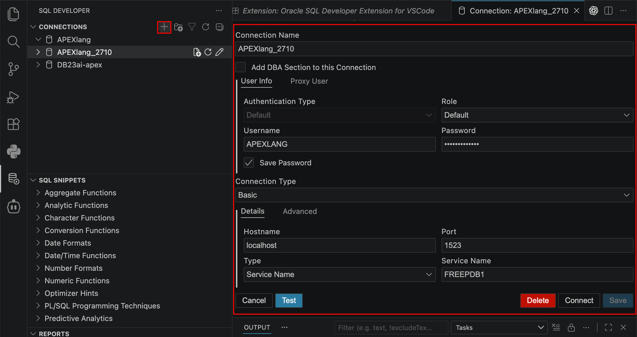
Task: Click the Hostname field showing localhost
Action: point(340,245)
